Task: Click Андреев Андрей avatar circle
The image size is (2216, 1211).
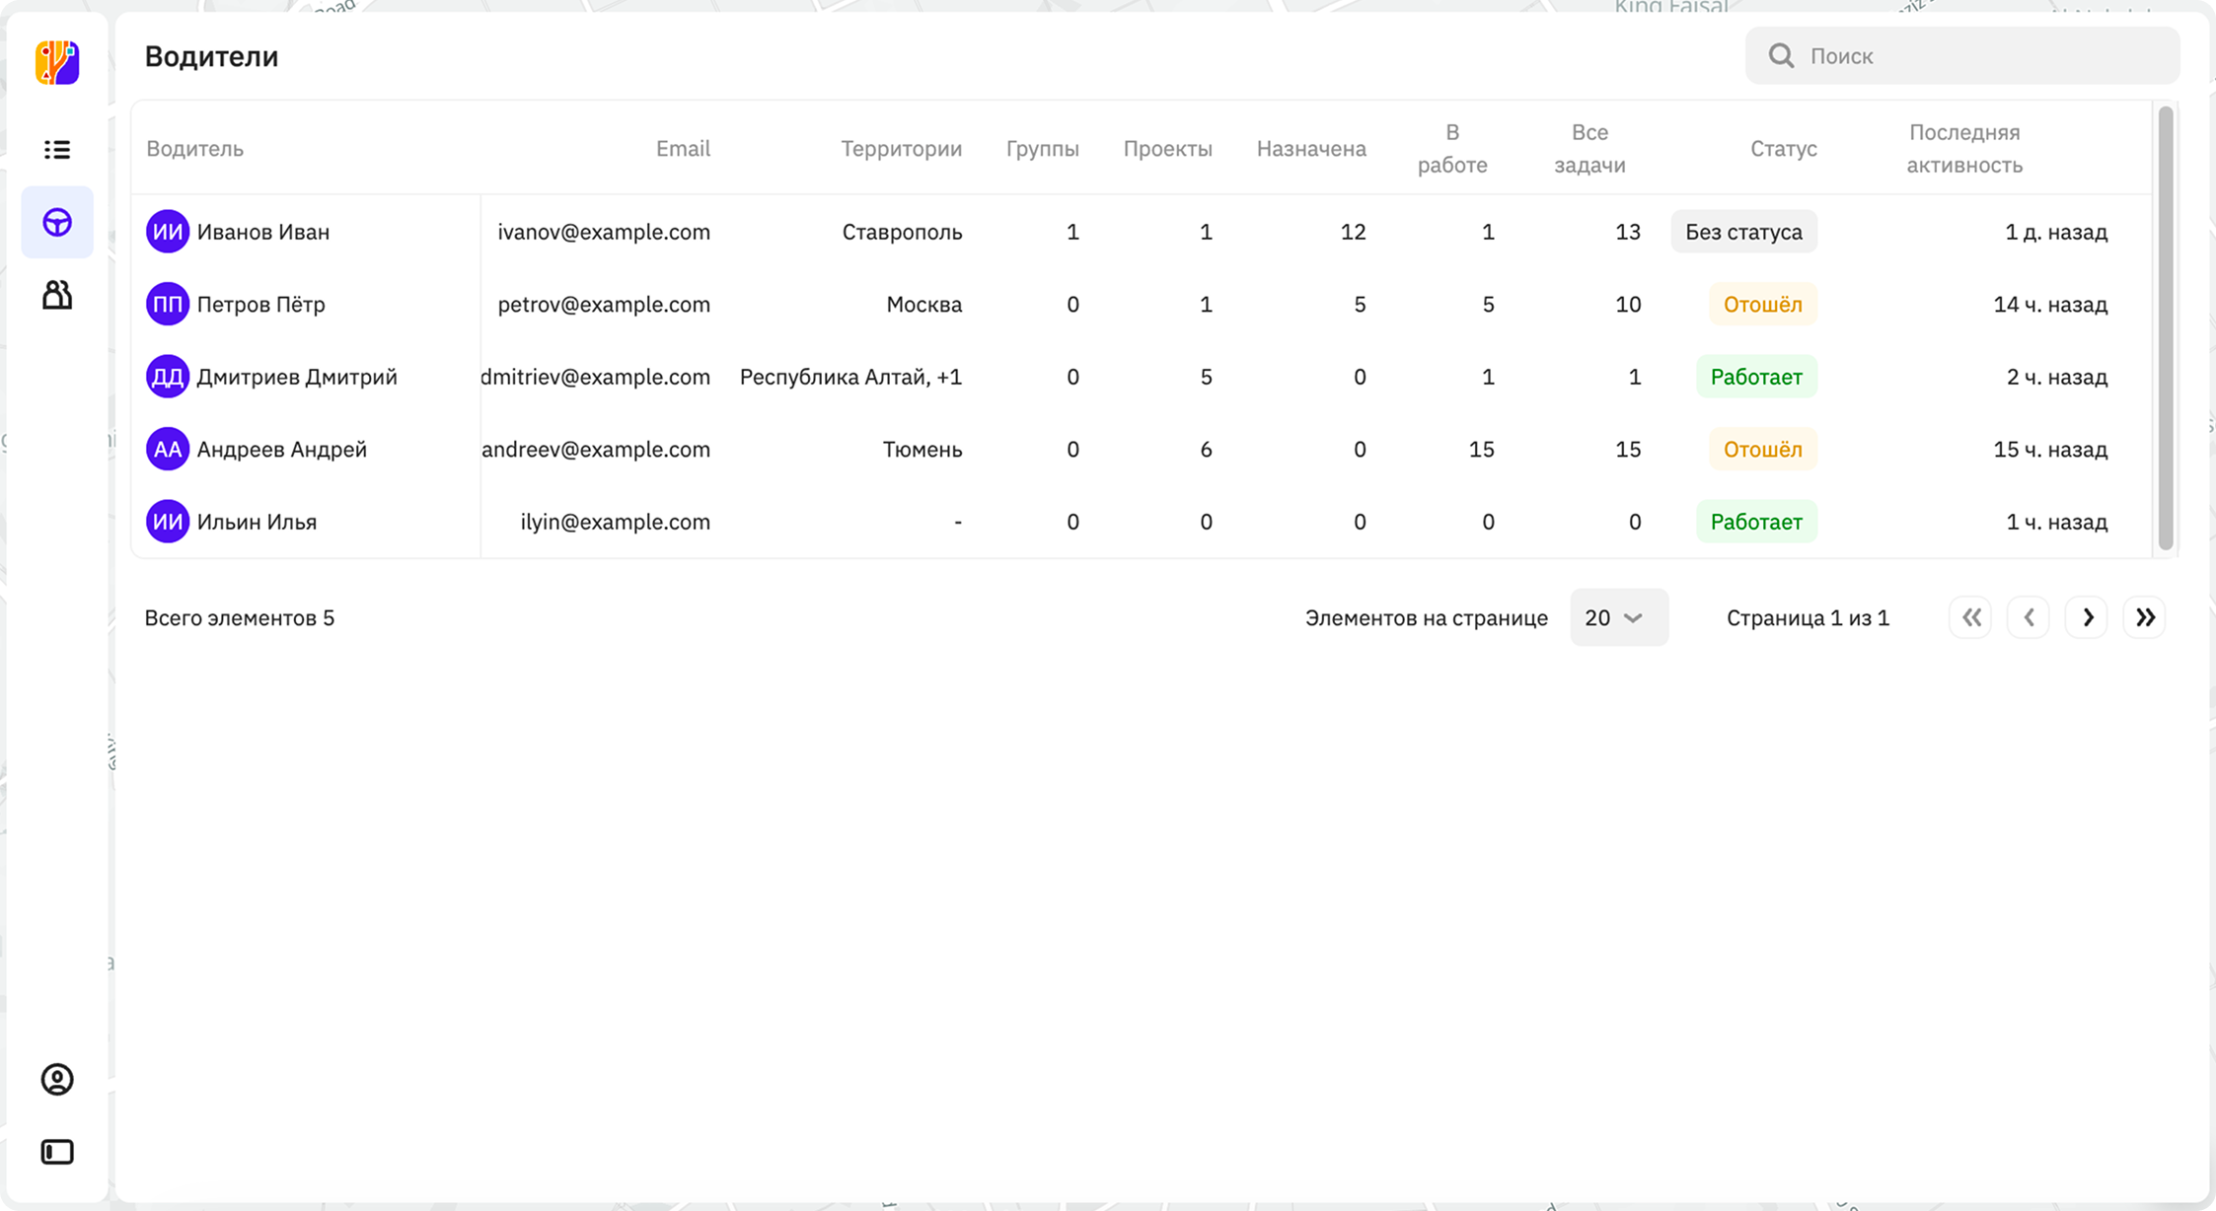Action: [168, 449]
